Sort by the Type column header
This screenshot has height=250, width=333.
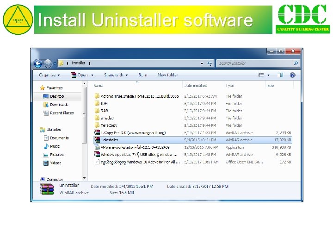tap(230, 86)
